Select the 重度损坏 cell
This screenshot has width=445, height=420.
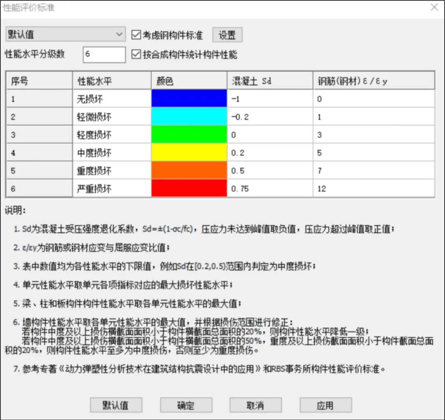point(112,170)
